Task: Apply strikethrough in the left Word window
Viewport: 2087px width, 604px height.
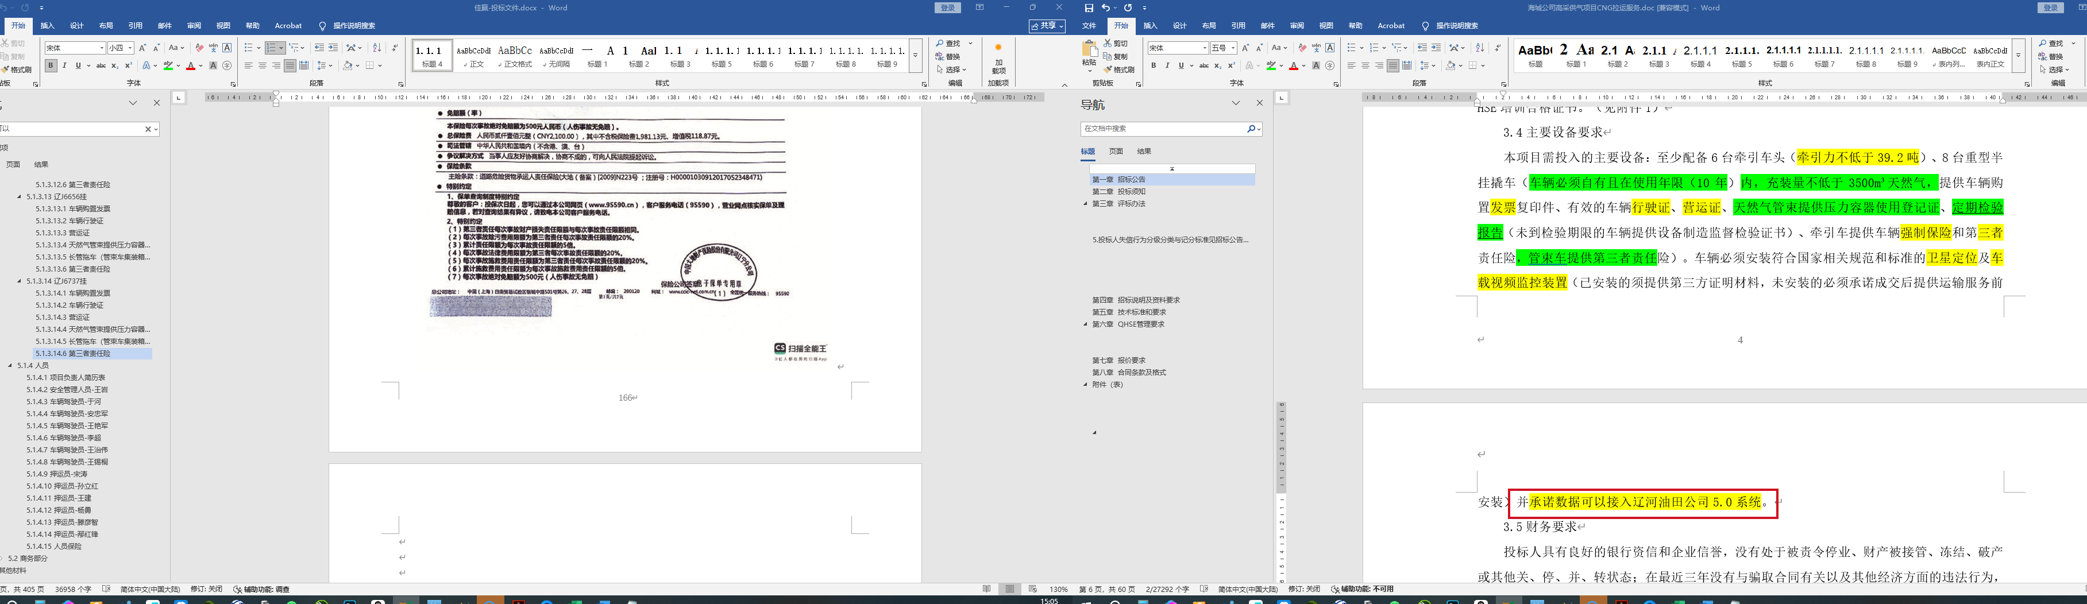Action: [101, 65]
